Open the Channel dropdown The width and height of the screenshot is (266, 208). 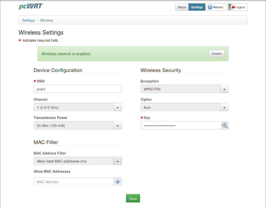[x=78, y=107]
